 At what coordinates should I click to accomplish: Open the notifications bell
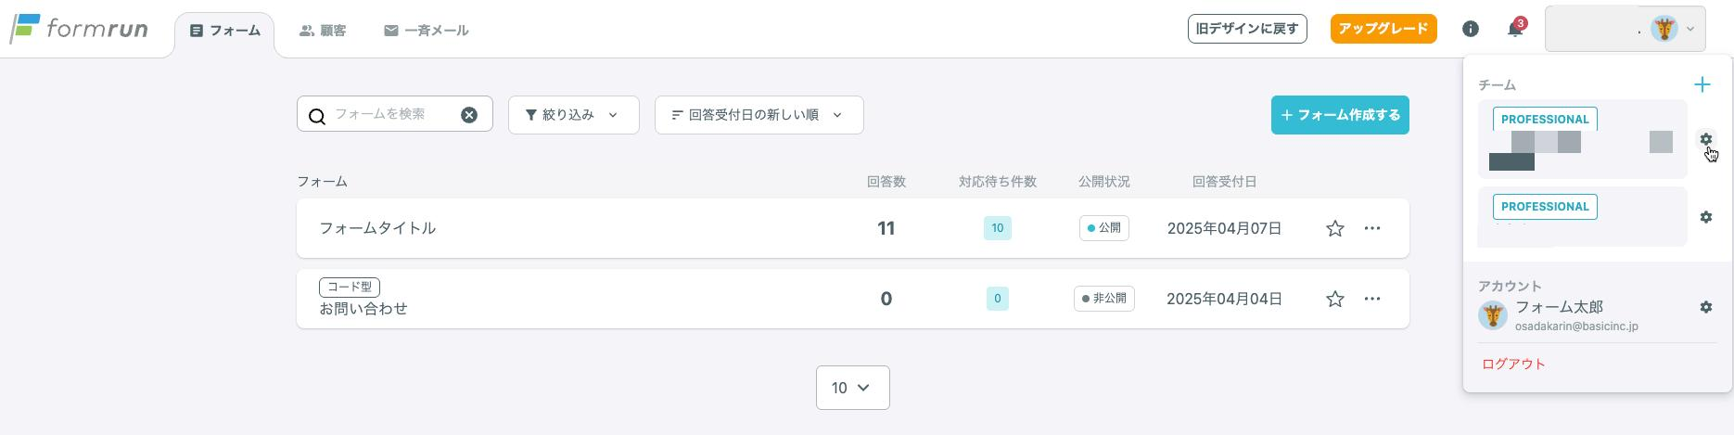(1515, 29)
